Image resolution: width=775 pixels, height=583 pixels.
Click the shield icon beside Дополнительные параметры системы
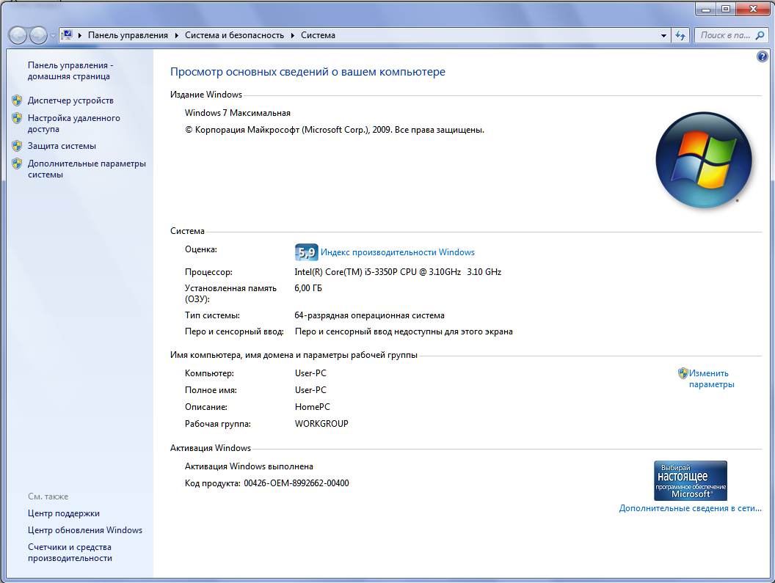(x=17, y=164)
